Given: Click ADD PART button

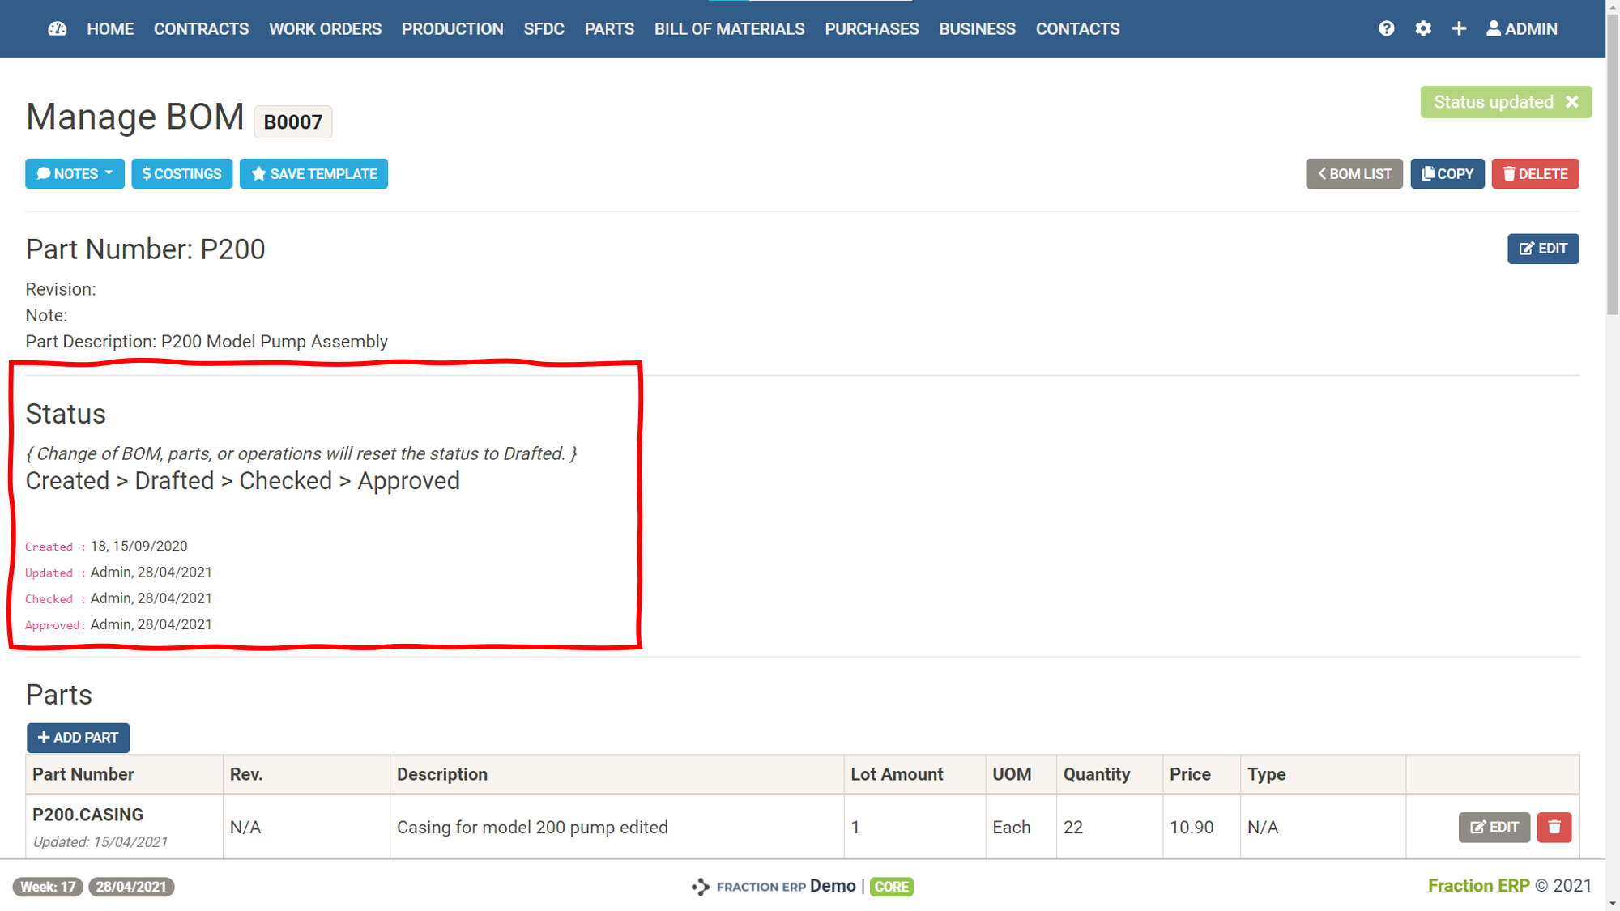Looking at the screenshot, I should click(78, 738).
